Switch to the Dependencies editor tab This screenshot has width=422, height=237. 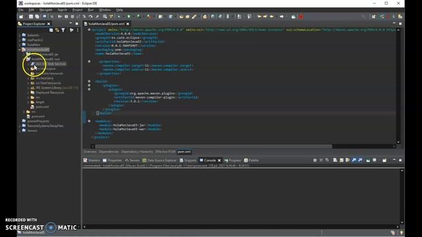109,151
